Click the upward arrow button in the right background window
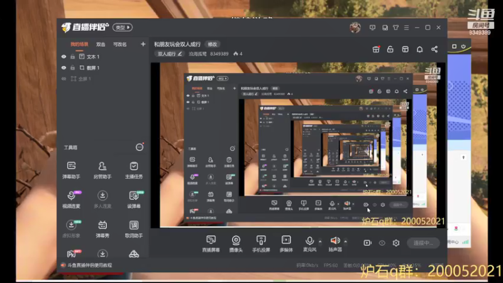The height and width of the screenshot is (283, 503). (x=463, y=158)
